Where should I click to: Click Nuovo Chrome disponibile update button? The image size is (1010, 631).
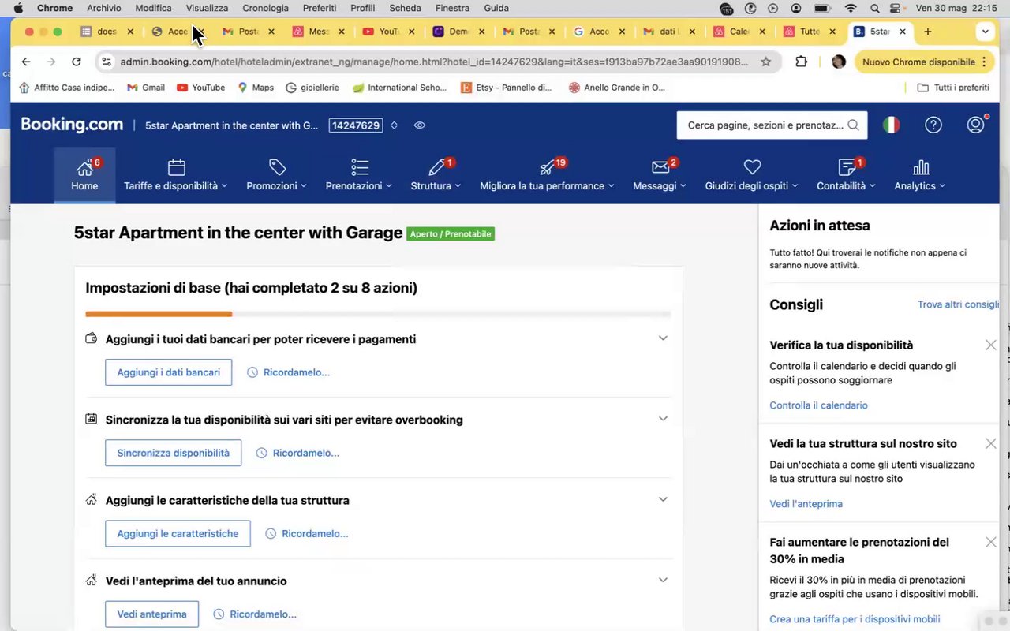pos(925,62)
